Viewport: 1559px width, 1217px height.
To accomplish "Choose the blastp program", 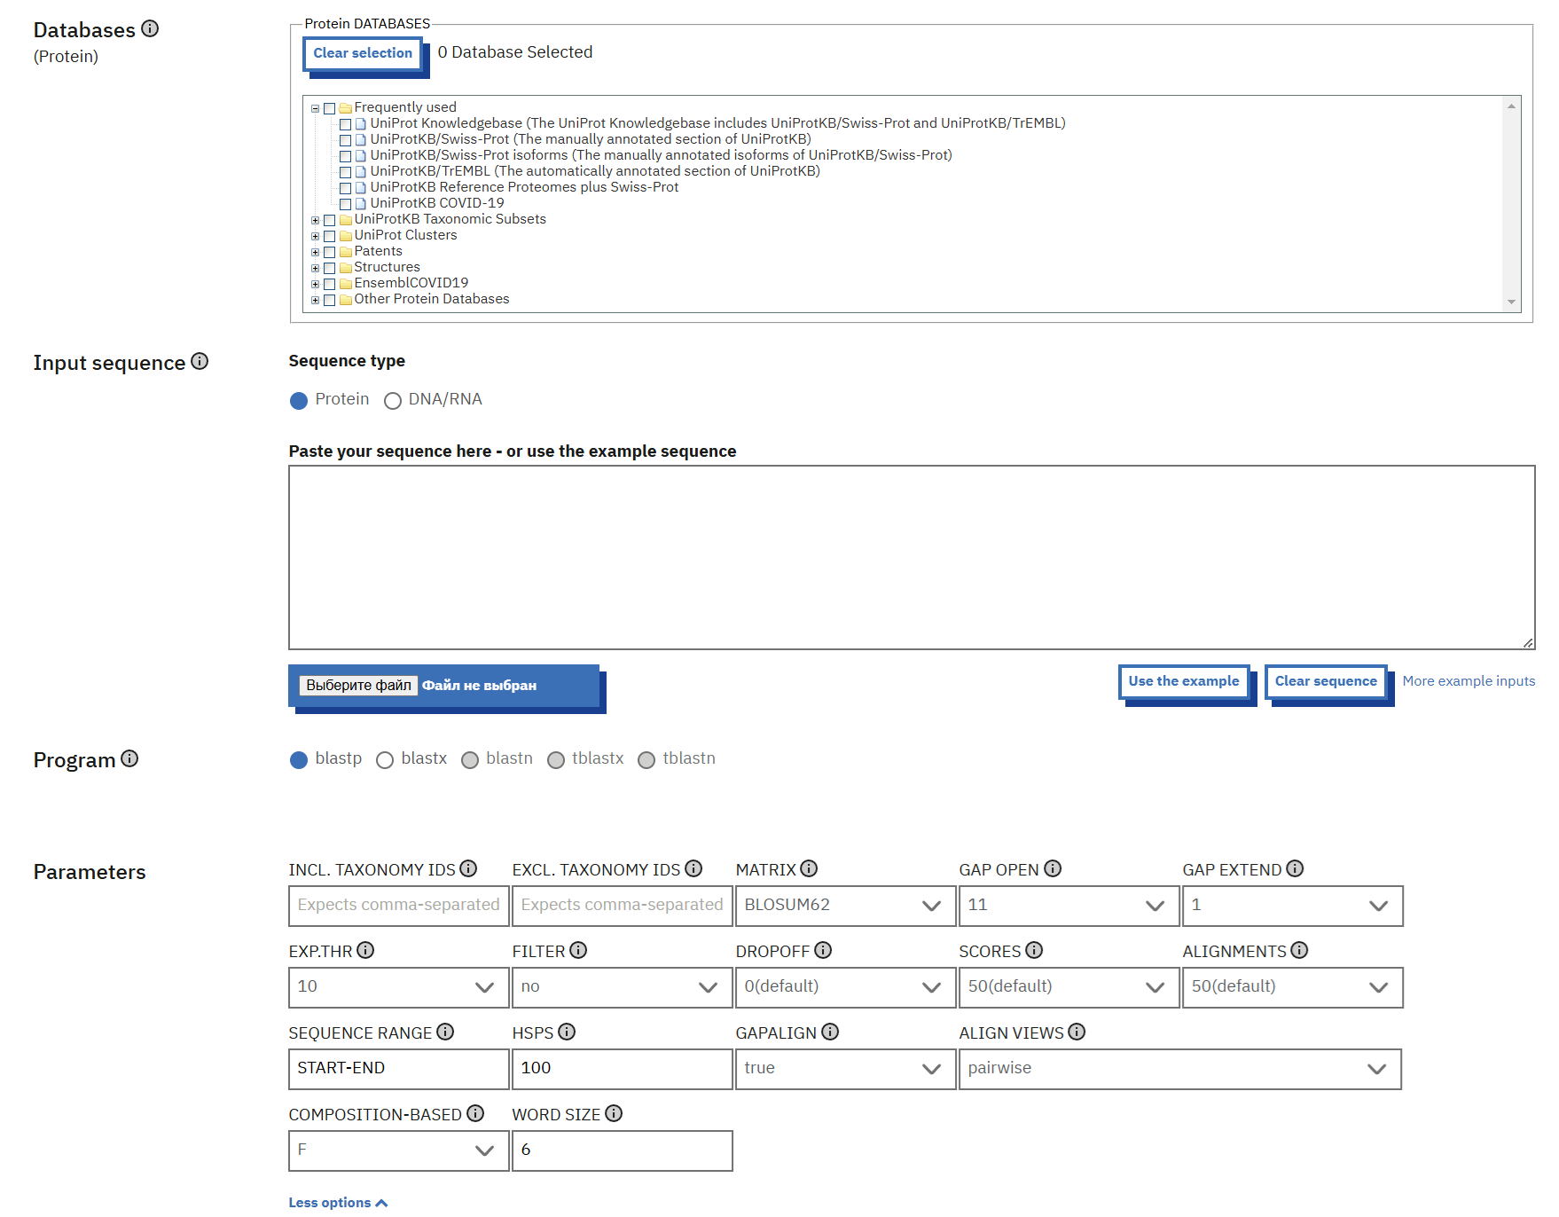I will 299,760.
